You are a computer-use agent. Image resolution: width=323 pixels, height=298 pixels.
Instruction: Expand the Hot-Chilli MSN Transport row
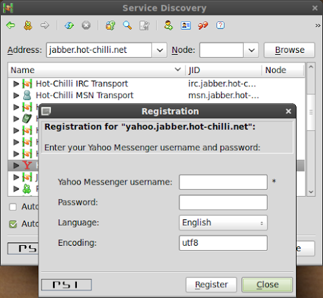pos(16,95)
